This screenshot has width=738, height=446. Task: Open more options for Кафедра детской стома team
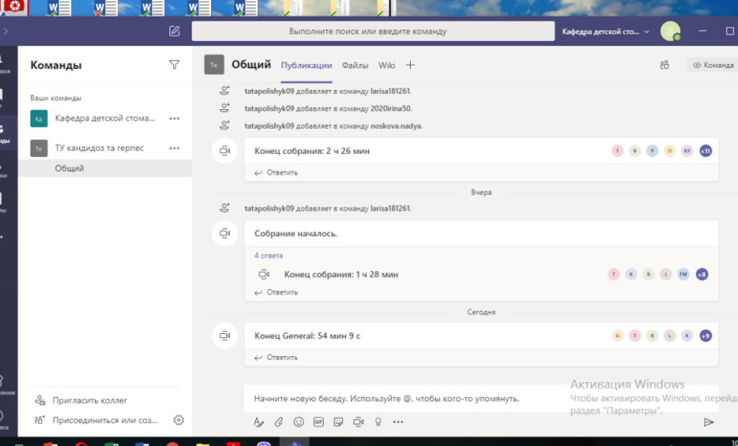[x=174, y=119]
